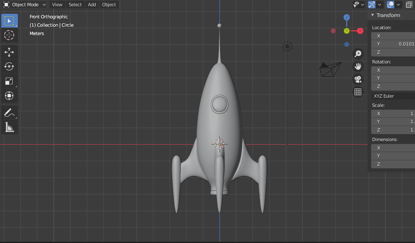The image size is (415, 243).
Task: Open the Object Mode dropdown
Action: [x=24, y=5]
